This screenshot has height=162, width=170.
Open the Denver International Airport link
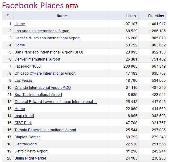[37, 59]
